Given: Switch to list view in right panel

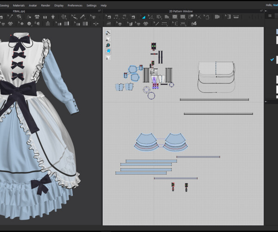Looking at the screenshot, I should pos(270,16).
